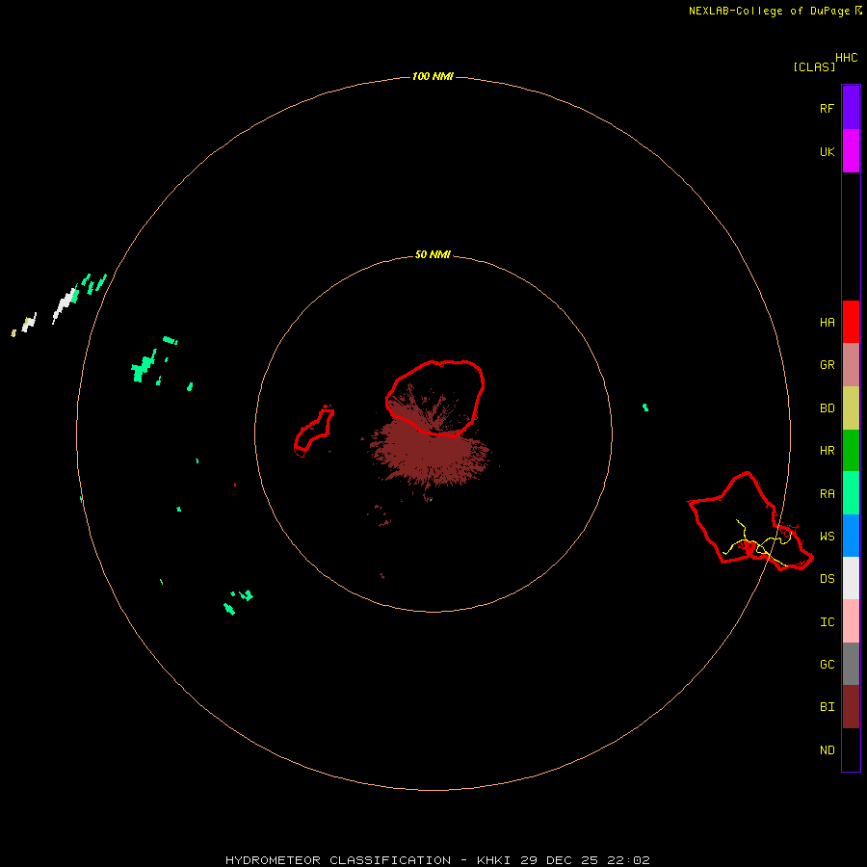Viewport: 867px width, 867px height.
Task: Click the RA light green legend swatch
Action: coord(851,493)
